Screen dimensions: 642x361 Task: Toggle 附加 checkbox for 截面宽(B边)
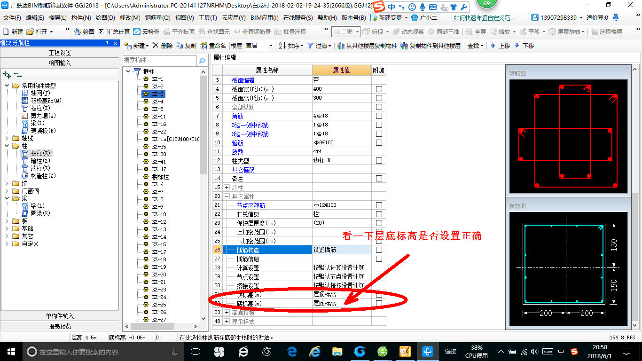379,89
